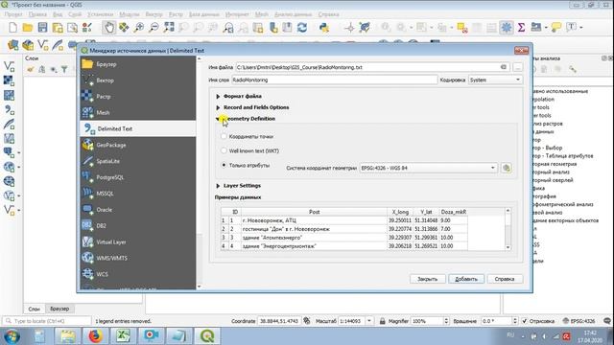Select 'Координаты точки' radio button
Image resolution: width=614 pixels, height=345 pixels.
[224, 136]
